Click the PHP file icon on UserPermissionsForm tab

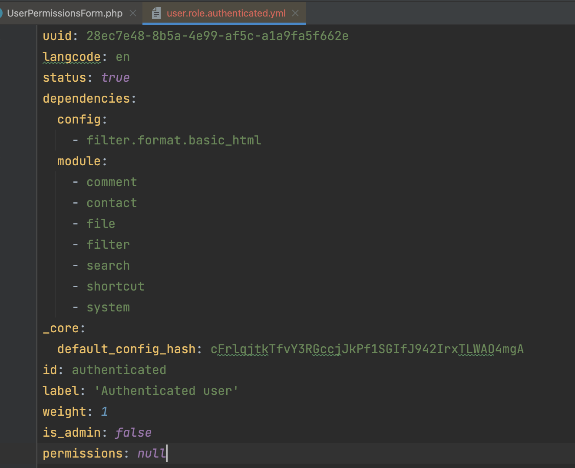[1, 13]
